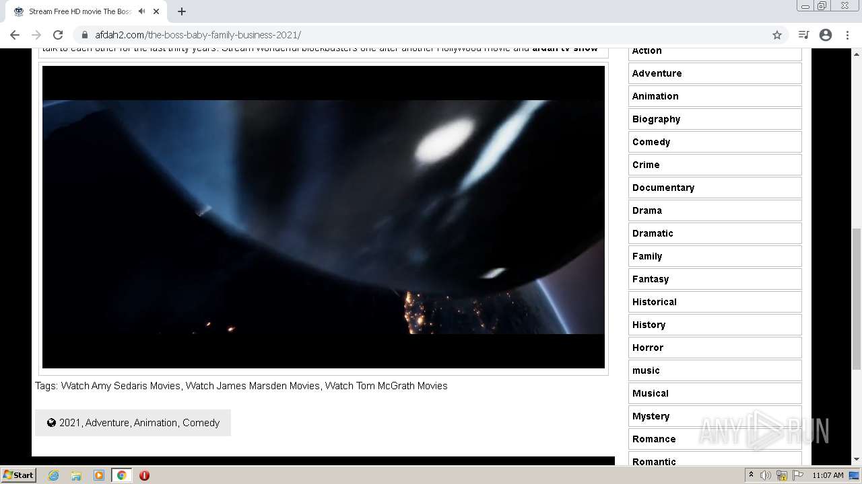Open the Crime genre category
This screenshot has height=484, width=862.
tap(715, 165)
